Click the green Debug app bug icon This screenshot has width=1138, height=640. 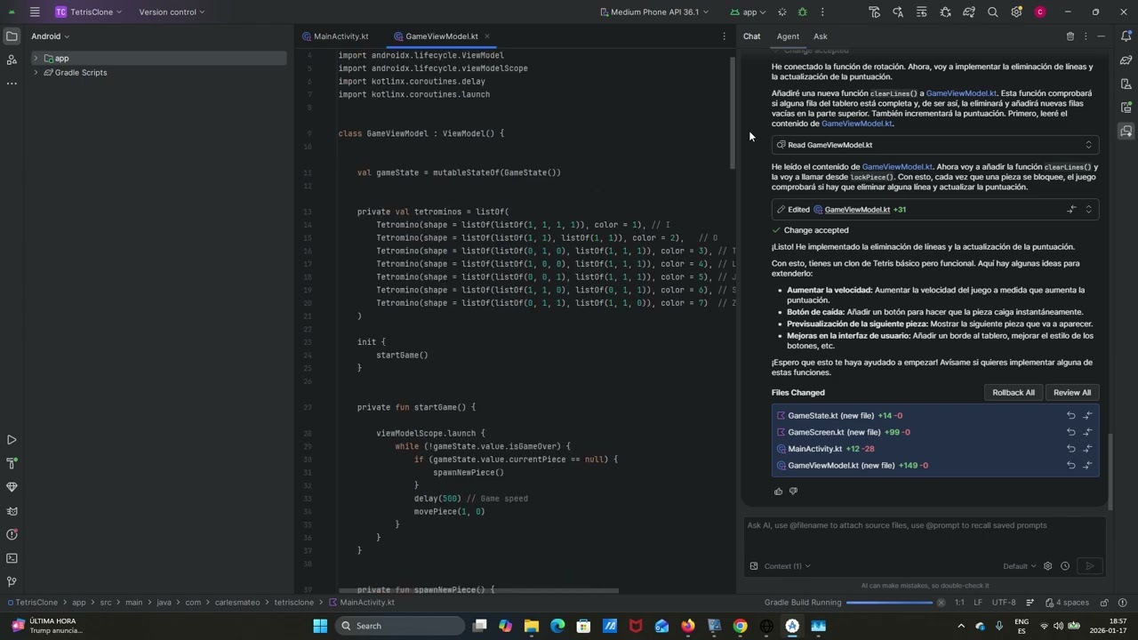[802, 12]
